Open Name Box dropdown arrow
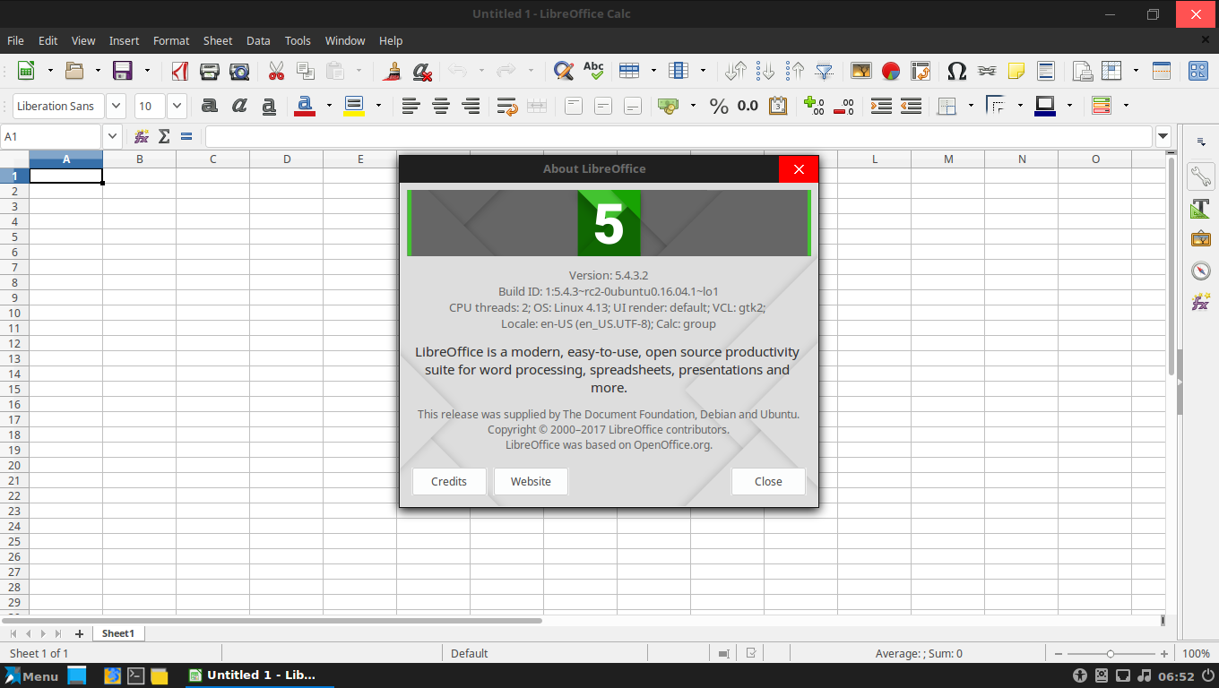 pos(112,136)
